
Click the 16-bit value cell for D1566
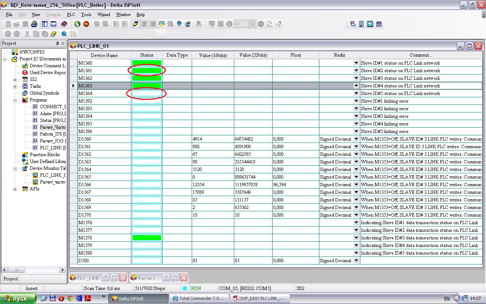point(213,185)
